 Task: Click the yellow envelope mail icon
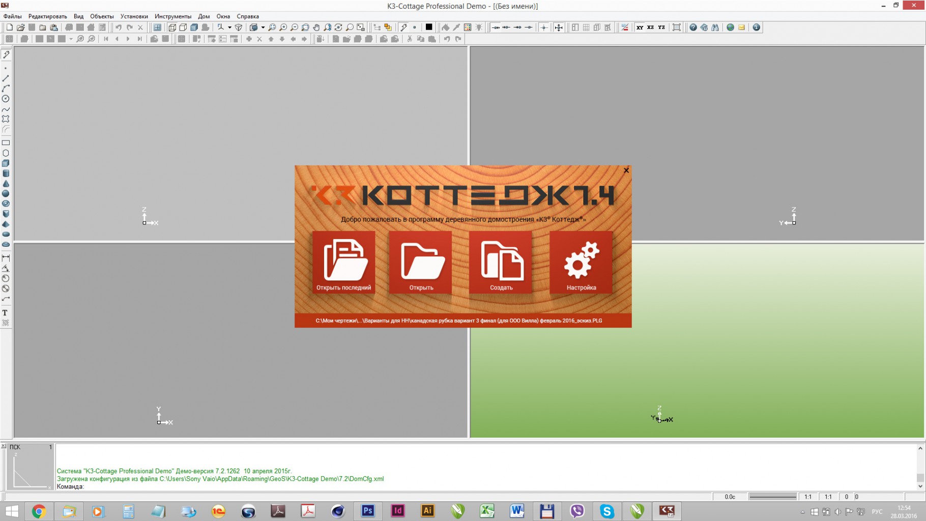(741, 27)
